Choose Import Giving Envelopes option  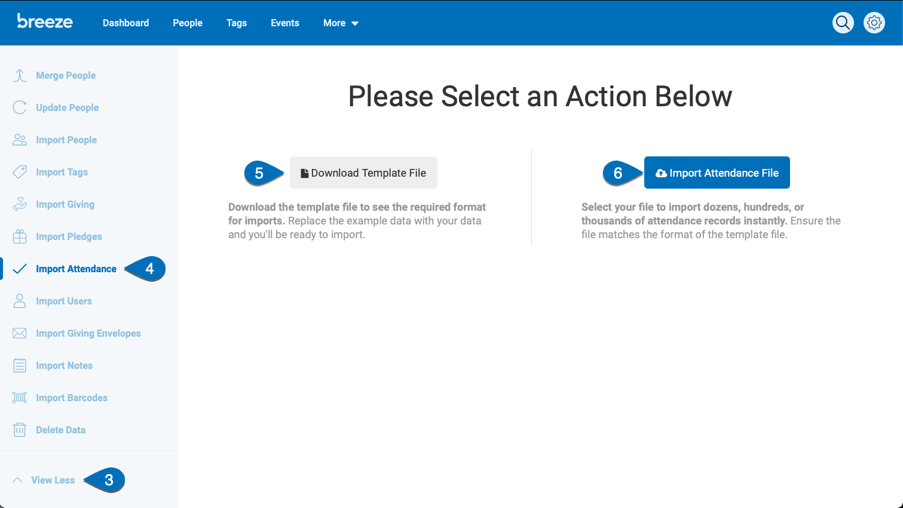[88, 333]
